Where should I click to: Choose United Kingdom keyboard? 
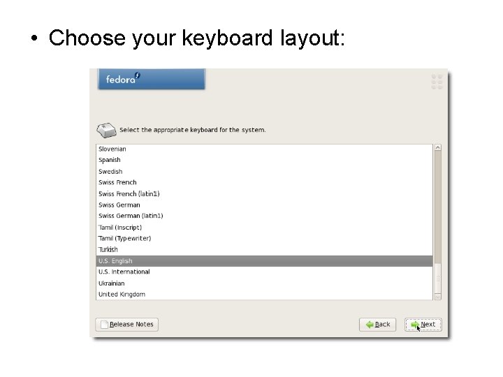click(122, 294)
